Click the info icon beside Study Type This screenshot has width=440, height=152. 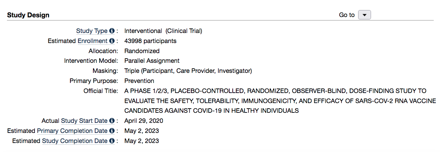tap(112, 31)
